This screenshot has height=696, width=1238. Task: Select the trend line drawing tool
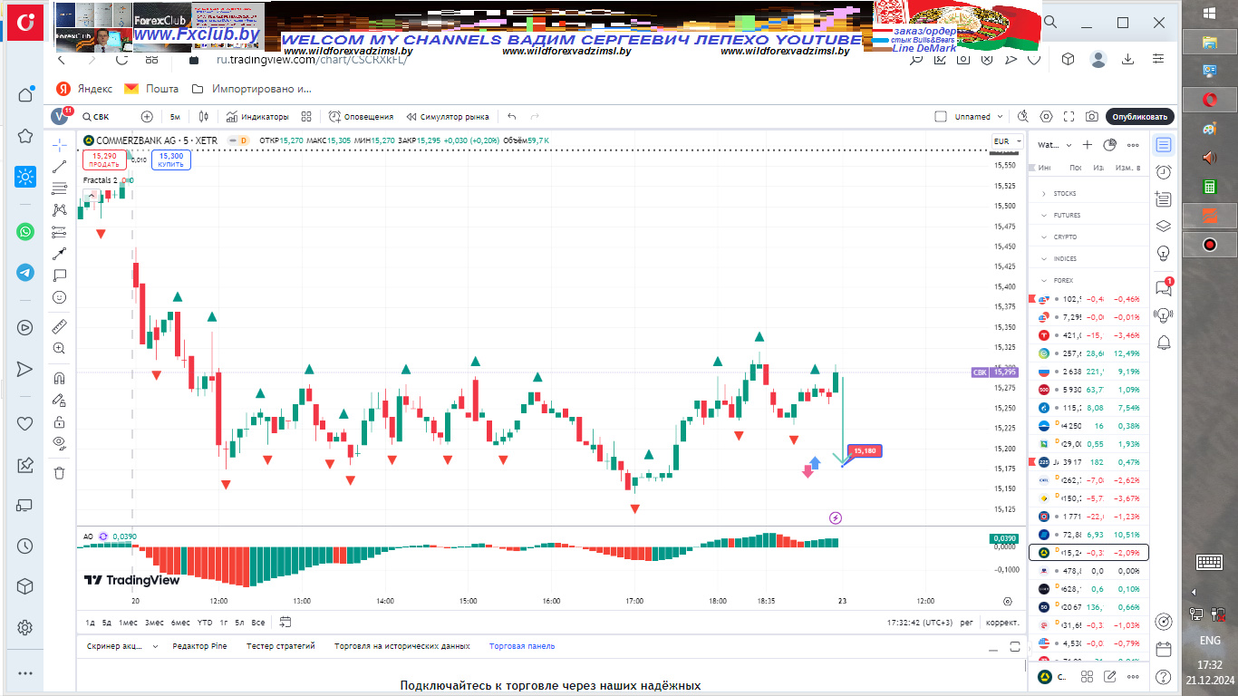60,167
